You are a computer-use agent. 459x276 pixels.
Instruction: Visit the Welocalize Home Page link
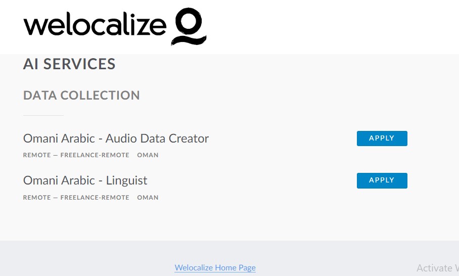[215, 267]
